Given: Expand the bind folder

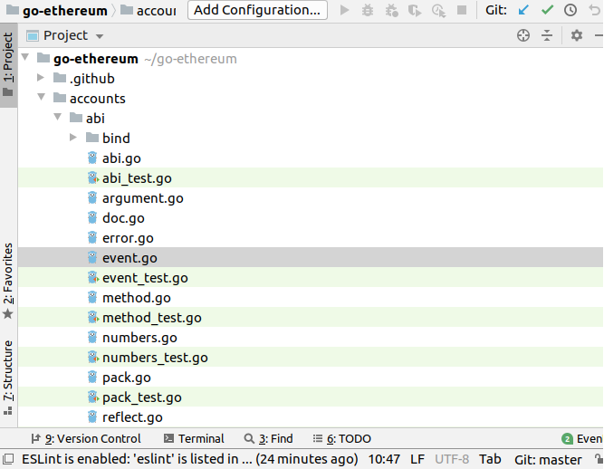Looking at the screenshot, I should tap(73, 139).
